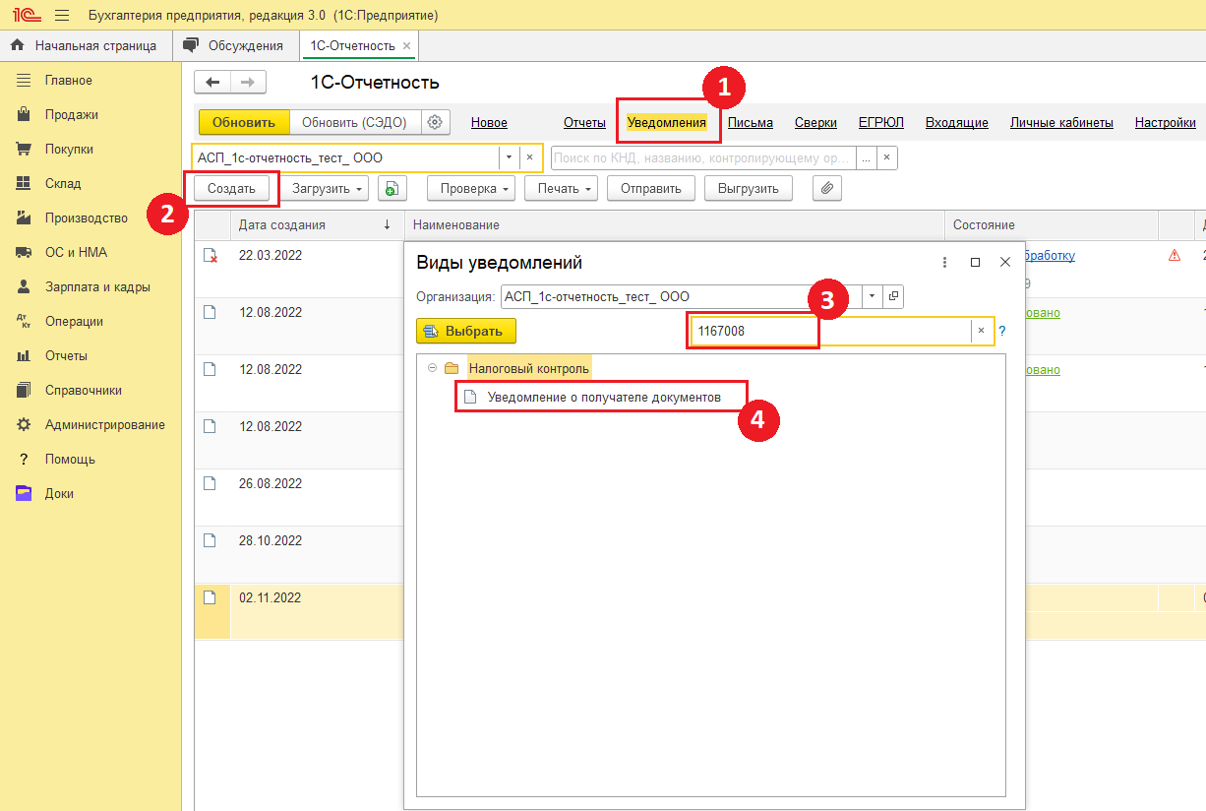Focus the КНД search input field

pos(703,157)
